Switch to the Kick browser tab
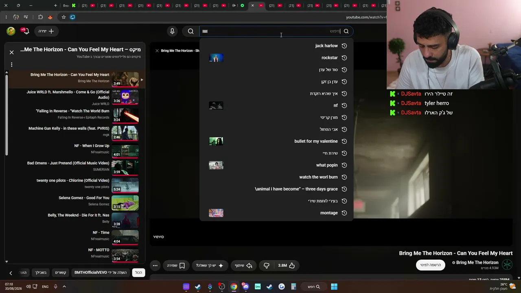This screenshot has height=293, width=521. [x=68, y=5]
